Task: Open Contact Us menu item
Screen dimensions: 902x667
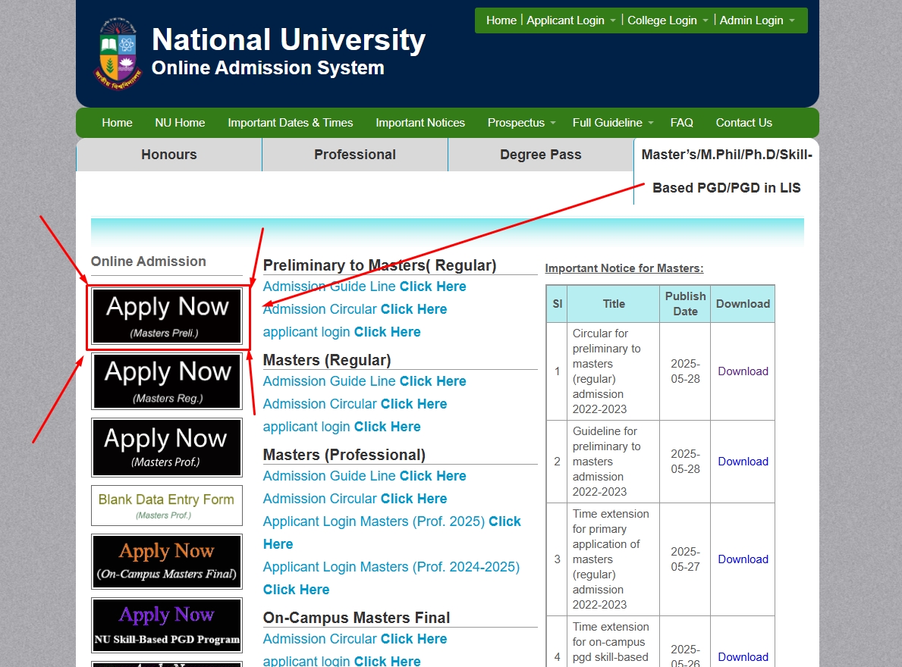Action: 743,123
